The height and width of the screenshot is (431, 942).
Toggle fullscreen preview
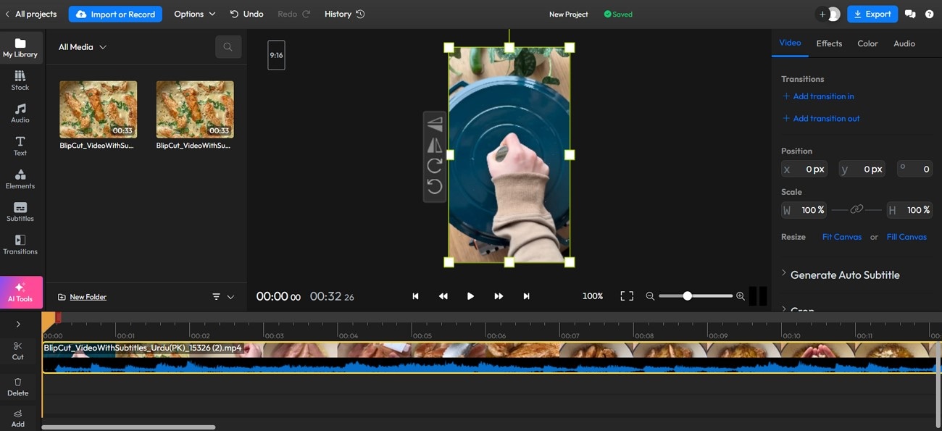coord(627,296)
